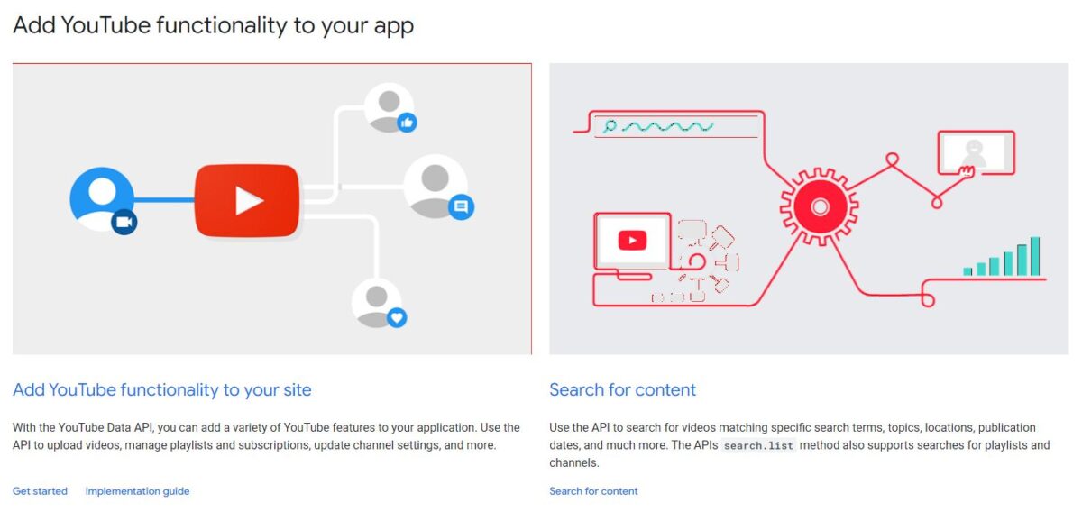Open the 'Add YouTube functionality to your site' heading link

tap(162, 390)
